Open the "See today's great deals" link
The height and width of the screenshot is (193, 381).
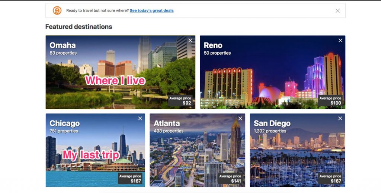[x=152, y=10]
